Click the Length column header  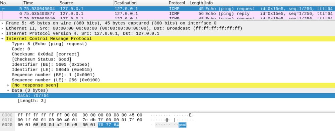196,3
